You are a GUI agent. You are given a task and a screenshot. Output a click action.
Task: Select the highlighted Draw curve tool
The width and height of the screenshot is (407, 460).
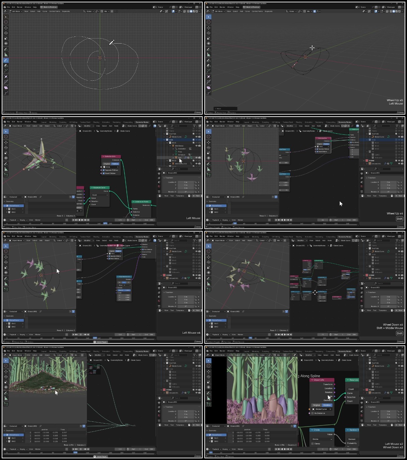6,60
